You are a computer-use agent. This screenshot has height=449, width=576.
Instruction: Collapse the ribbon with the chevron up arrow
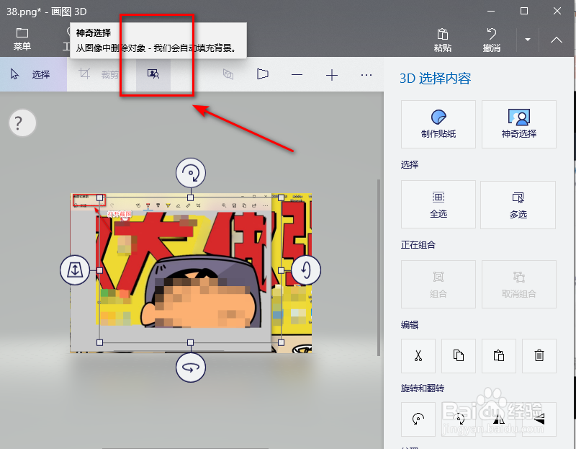pyautogui.click(x=556, y=40)
